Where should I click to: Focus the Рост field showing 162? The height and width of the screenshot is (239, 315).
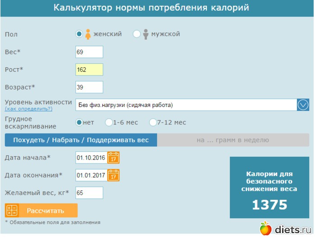[x=89, y=70]
